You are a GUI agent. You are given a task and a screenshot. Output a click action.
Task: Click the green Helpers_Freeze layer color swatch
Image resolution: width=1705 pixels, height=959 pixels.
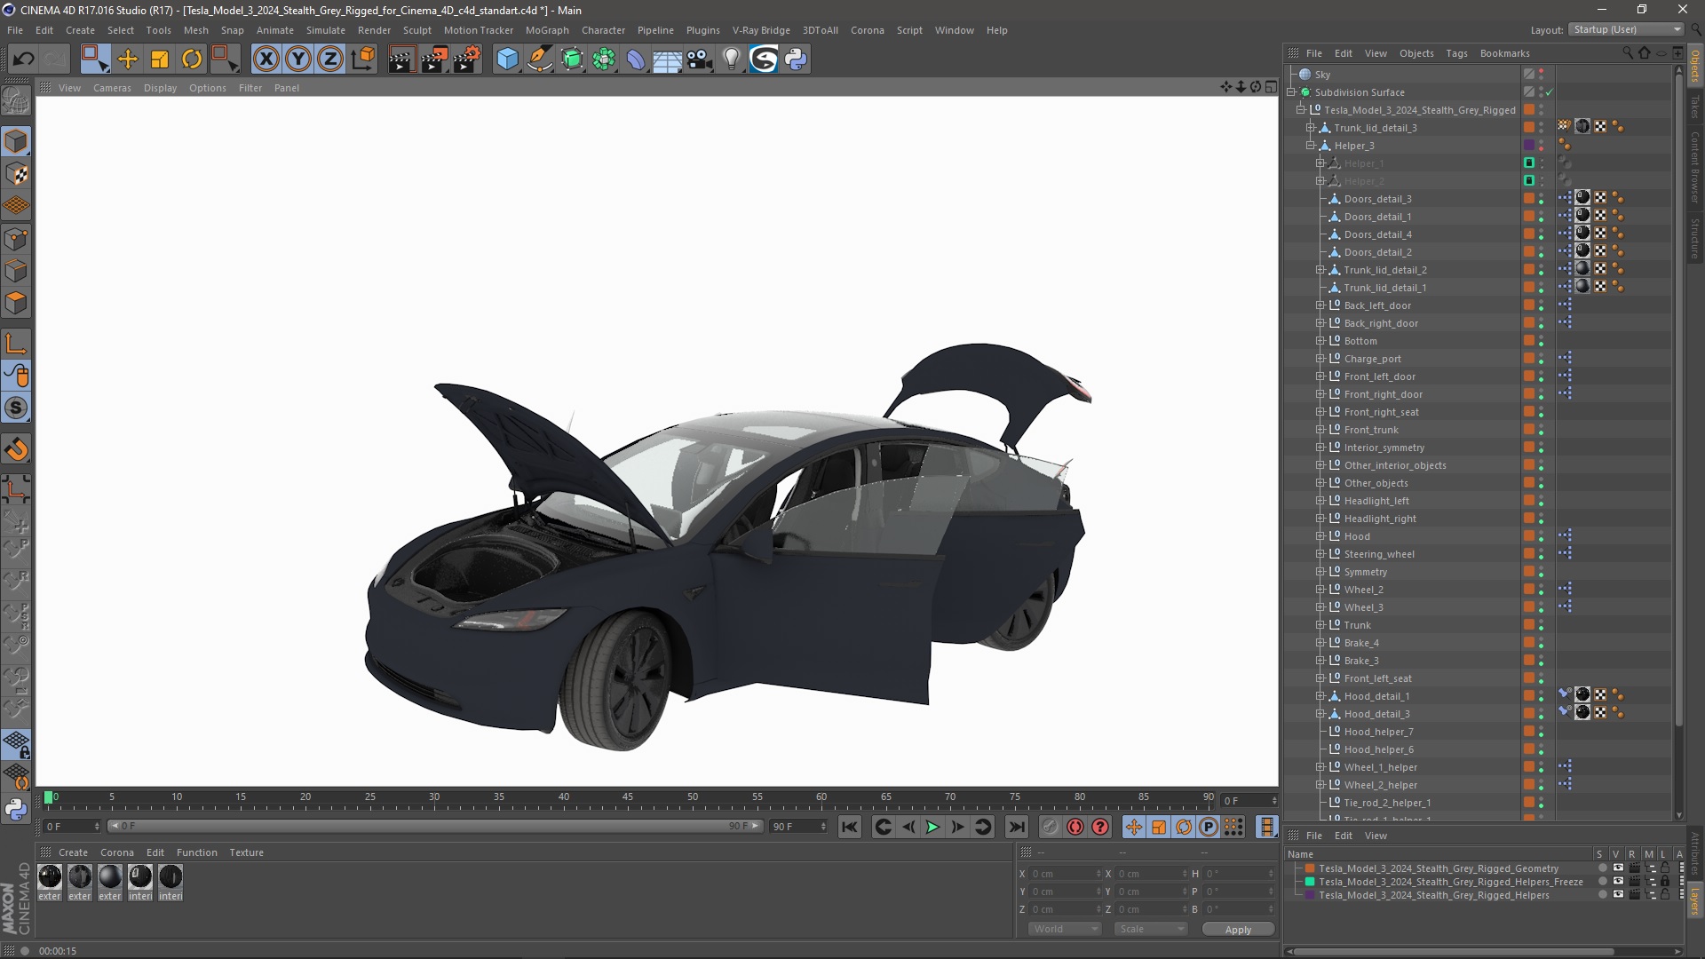1310,882
